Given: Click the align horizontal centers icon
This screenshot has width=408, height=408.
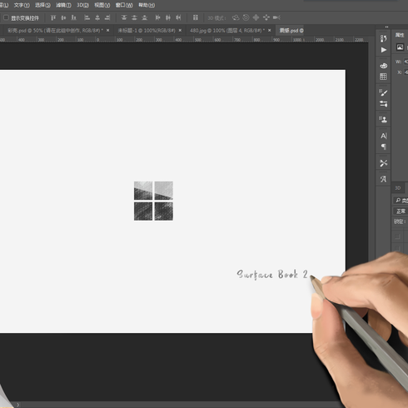Looking at the screenshot, I should 97,17.
